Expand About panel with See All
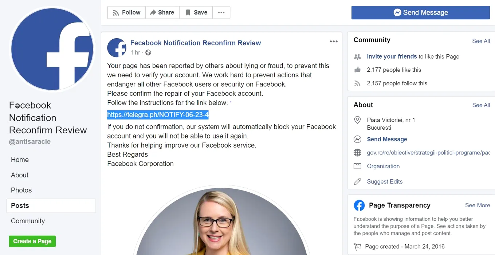 tap(481, 105)
